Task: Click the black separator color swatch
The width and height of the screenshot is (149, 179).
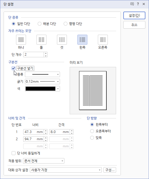Action: pos(40,89)
